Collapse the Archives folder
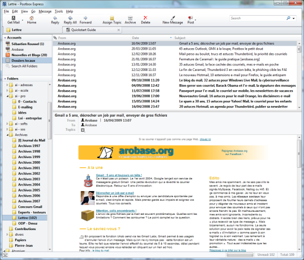 [8, 135]
